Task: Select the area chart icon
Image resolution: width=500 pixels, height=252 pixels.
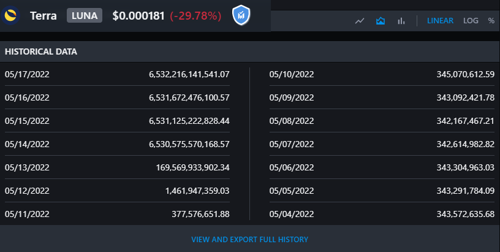Action: [x=381, y=21]
